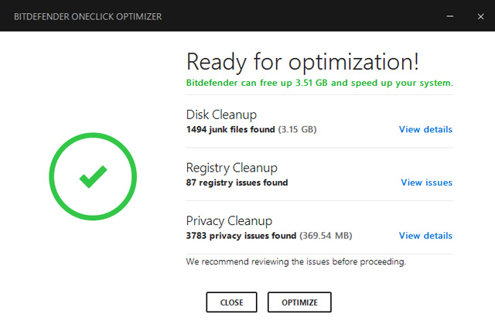Click the recommendation note about reviewing issues
The image size is (495, 331).
tap(295, 262)
